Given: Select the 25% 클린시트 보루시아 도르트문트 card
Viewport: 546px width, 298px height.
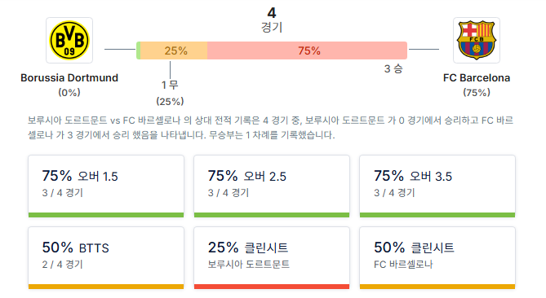Looking at the screenshot, I should 272,258.
